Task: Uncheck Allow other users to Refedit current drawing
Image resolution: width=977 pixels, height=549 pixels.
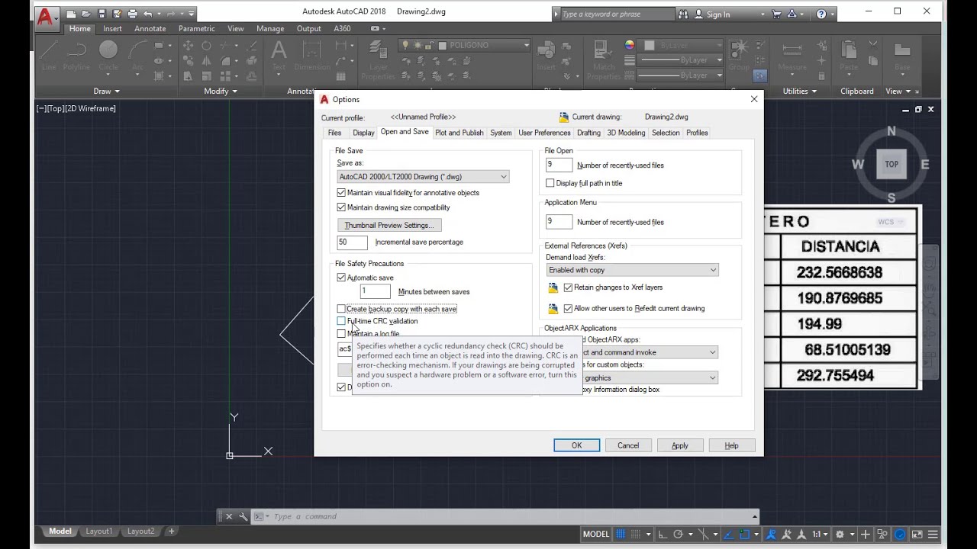Action: 568,309
